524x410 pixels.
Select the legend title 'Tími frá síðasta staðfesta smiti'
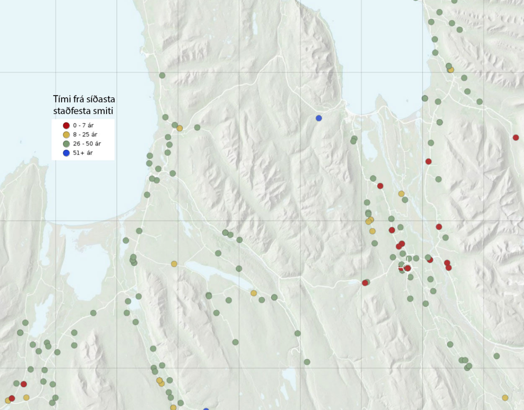pyautogui.click(x=84, y=105)
